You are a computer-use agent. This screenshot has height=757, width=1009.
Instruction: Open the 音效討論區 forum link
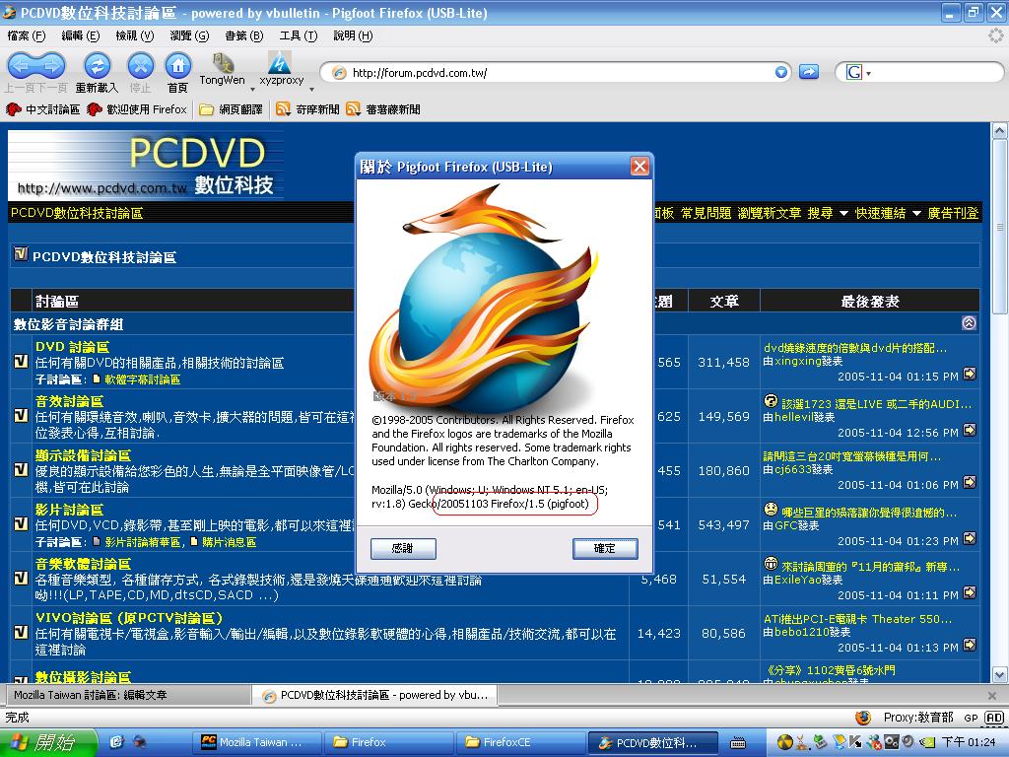[x=69, y=401]
